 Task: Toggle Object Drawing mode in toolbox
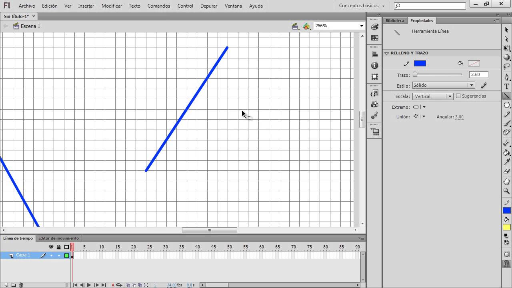click(506, 254)
